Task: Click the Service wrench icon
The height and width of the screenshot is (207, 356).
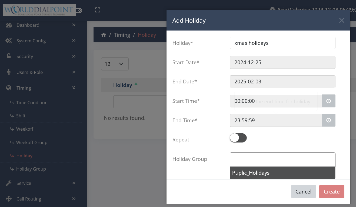Action: (x=9, y=183)
